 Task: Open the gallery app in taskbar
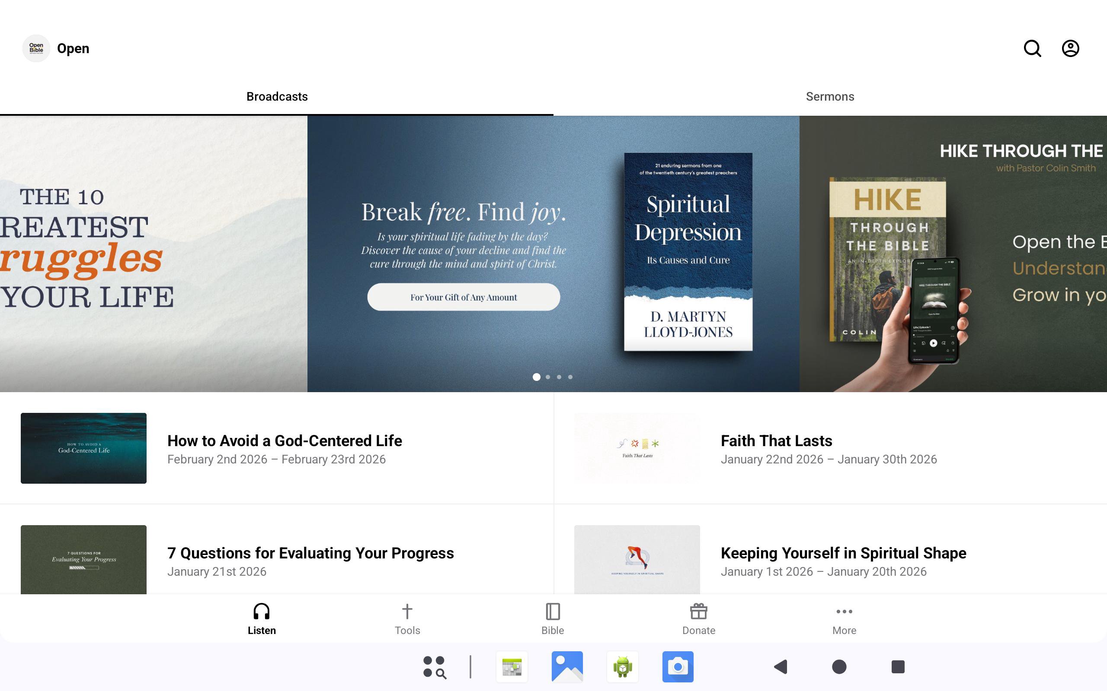[567, 666]
